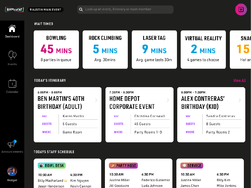This screenshot has height=188, width=251.
Task: Click Rodger's profile avatar
Action: tap(12, 171)
